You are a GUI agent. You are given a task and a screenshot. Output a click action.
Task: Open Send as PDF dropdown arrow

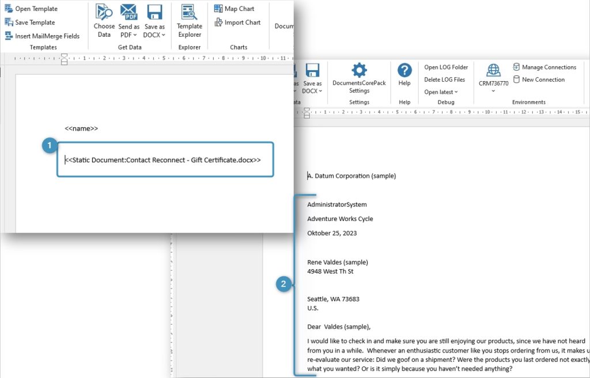tap(135, 35)
